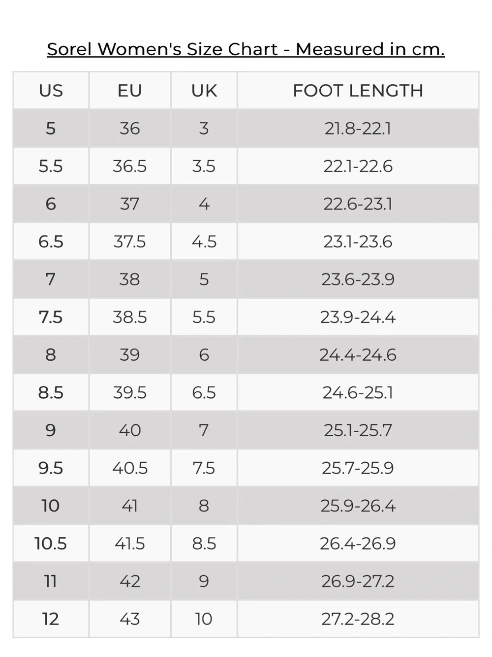The image size is (492, 657).
Task: Select the US column header
Action: (x=51, y=91)
